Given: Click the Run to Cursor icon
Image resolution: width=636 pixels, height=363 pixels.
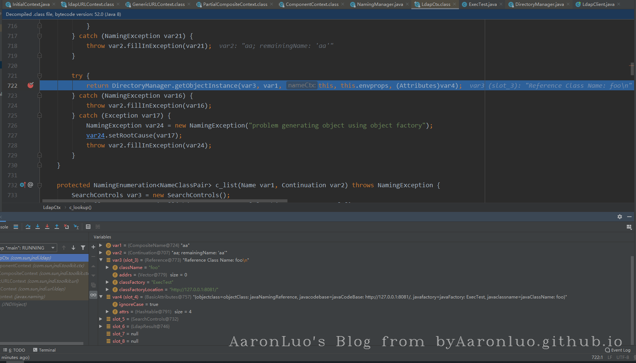Looking at the screenshot, I should click(76, 227).
